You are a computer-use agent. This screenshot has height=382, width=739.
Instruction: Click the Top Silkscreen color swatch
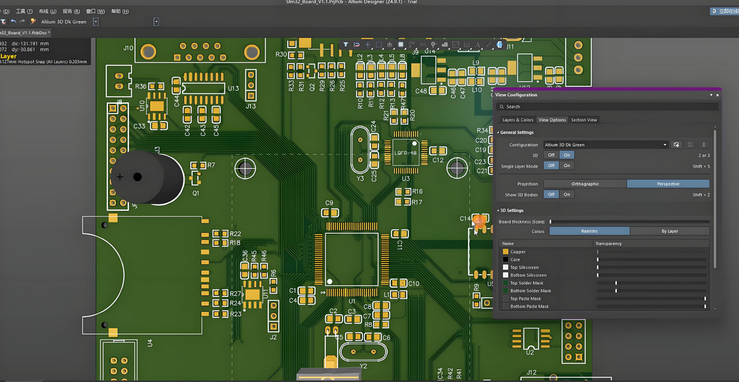[x=505, y=267]
